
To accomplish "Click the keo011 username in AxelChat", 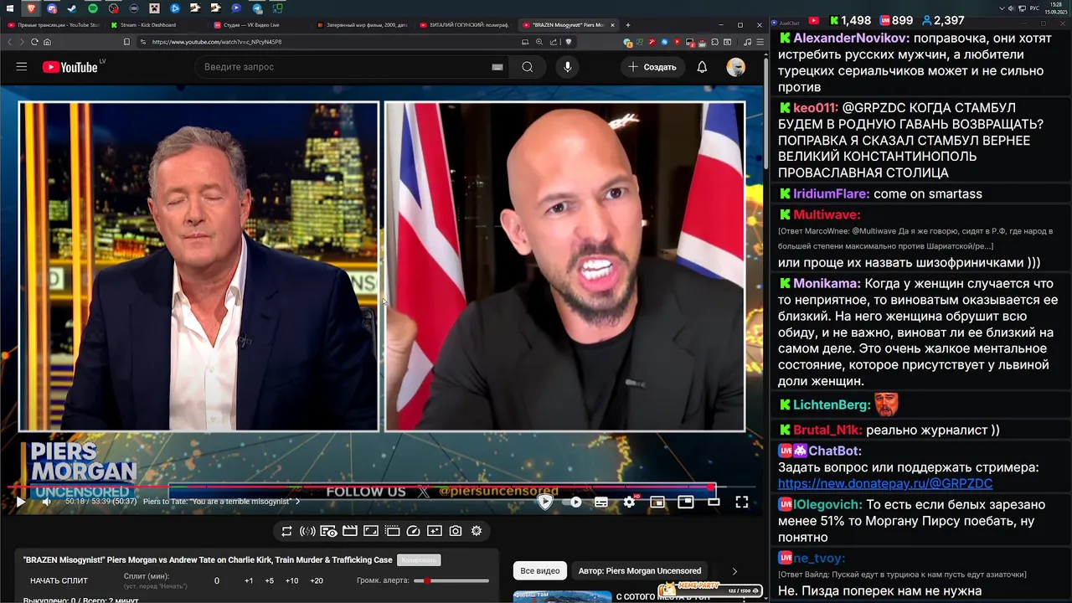I will (816, 108).
